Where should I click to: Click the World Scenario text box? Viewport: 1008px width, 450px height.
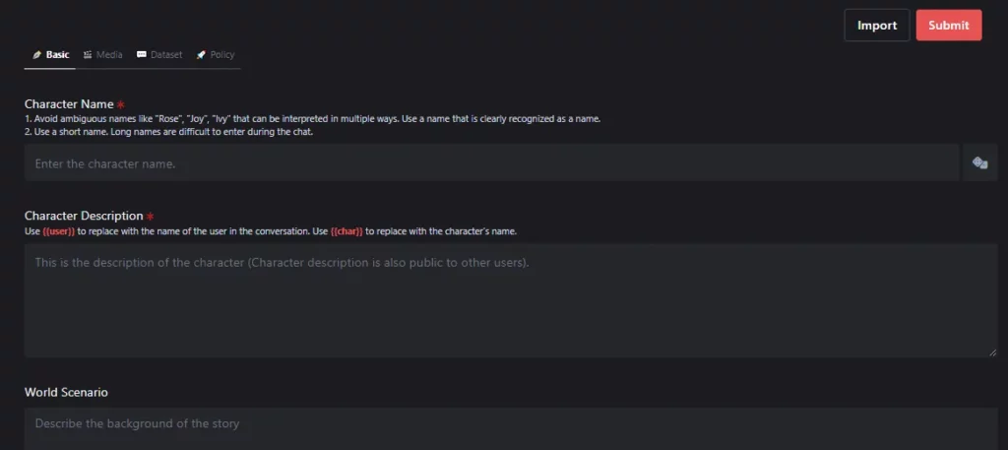(x=510, y=425)
